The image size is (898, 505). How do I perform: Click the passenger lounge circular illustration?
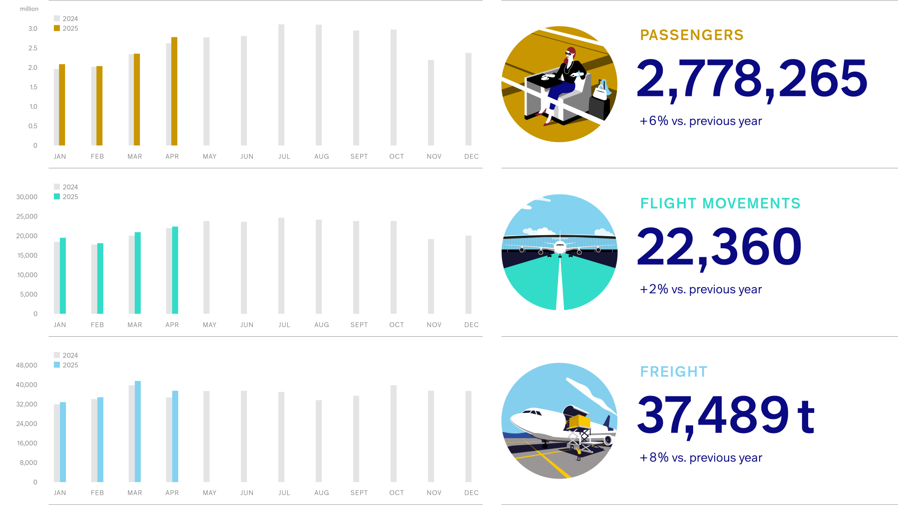pos(559,84)
